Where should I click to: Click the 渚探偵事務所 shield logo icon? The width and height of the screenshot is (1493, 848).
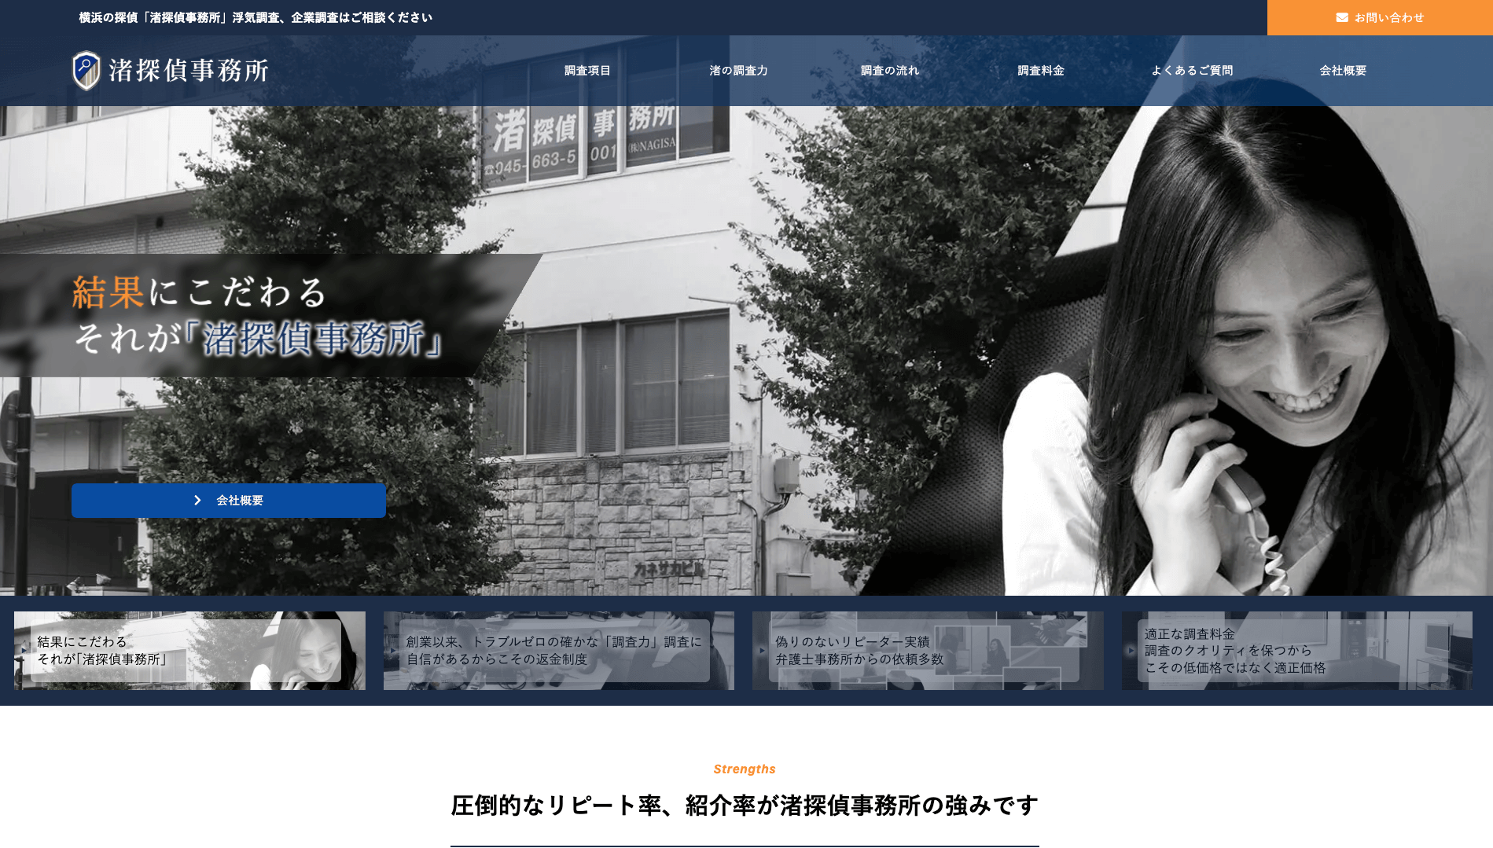pyautogui.click(x=86, y=71)
